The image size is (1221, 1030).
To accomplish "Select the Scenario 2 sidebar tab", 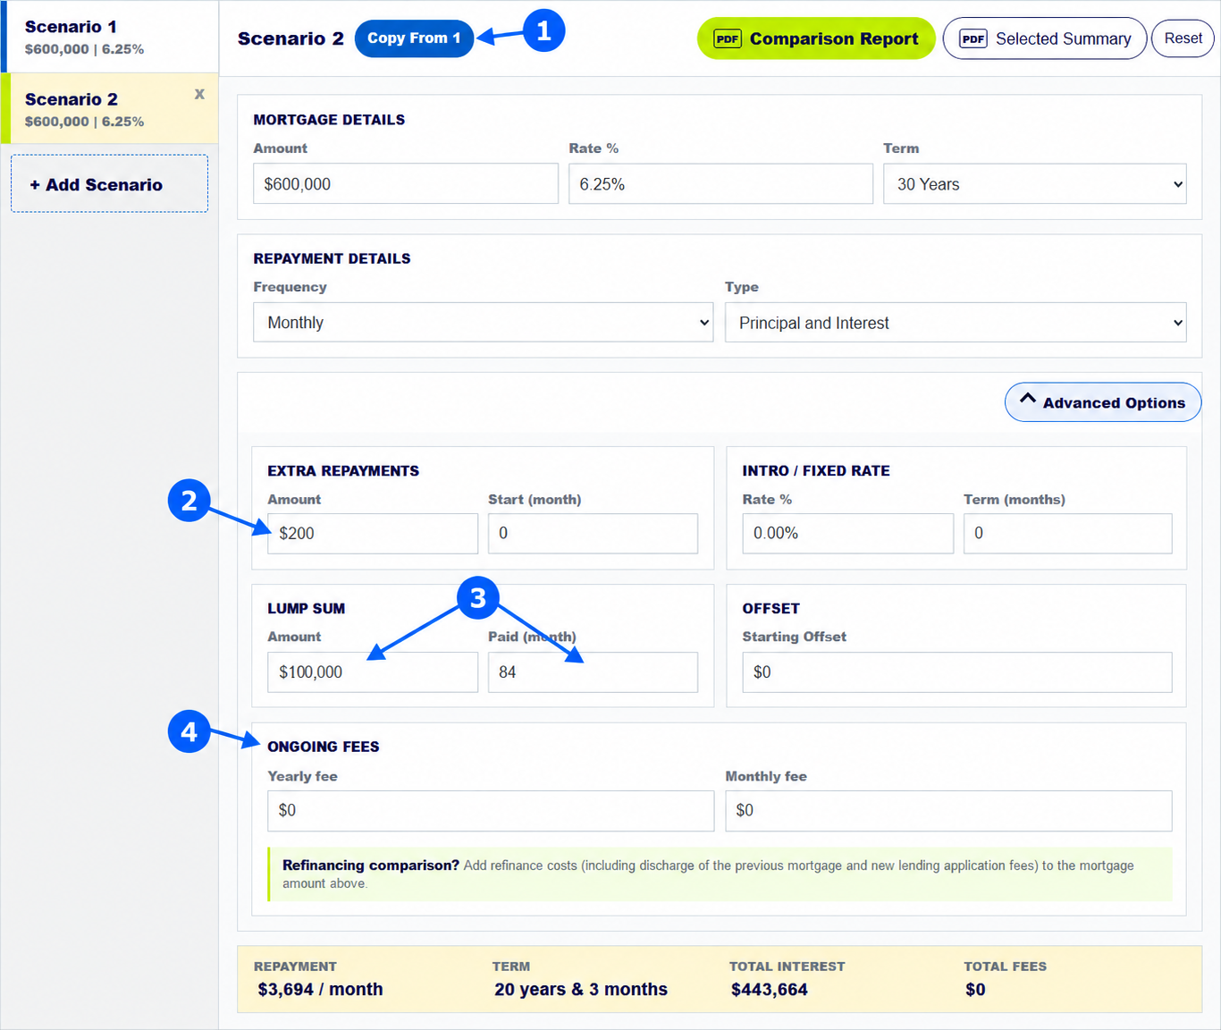I will tap(109, 108).
